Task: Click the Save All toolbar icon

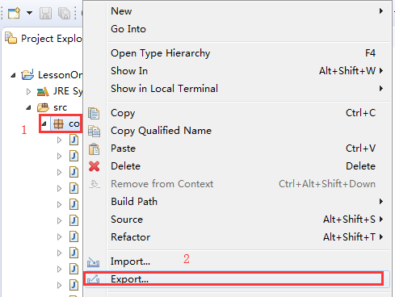Action: [x=64, y=13]
